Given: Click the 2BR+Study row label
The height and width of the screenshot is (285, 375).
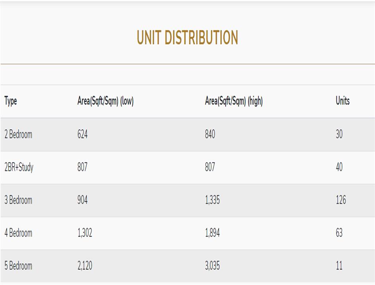Looking at the screenshot, I should (19, 167).
